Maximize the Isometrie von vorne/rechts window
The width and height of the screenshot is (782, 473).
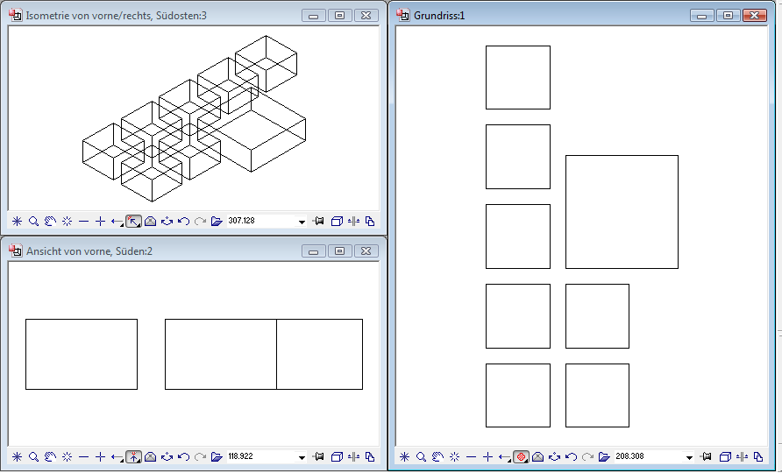coord(339,16)
